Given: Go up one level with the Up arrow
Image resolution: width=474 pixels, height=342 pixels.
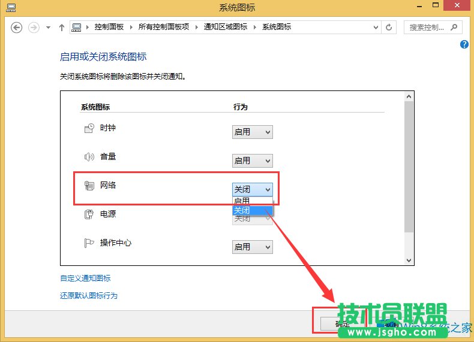Looking at the screenshot, I should click(x=62, y=28).
